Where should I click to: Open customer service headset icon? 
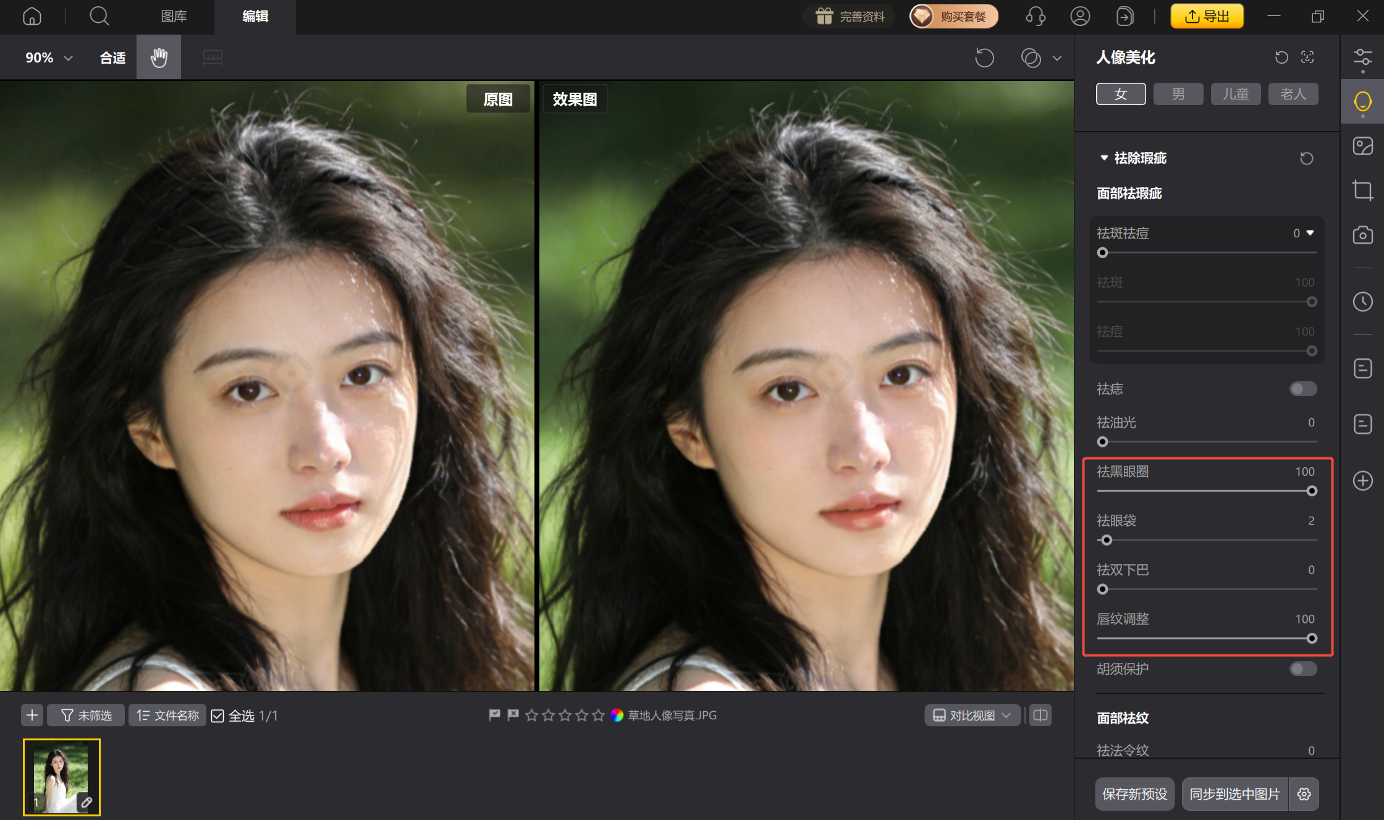click(x=1036, y=16)
